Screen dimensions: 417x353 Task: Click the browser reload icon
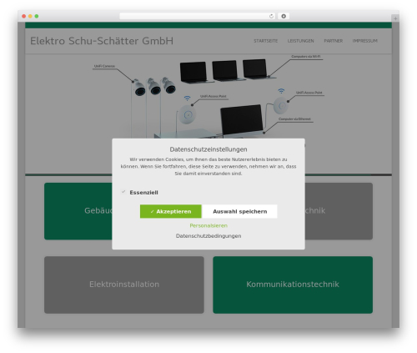tap(271, 17)
